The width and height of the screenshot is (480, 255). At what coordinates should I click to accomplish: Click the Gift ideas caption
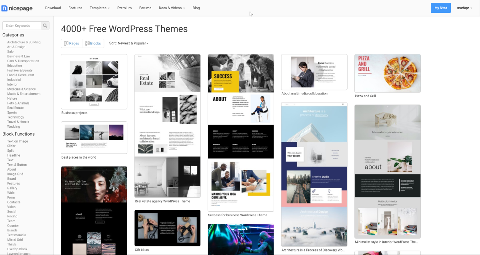(142, 250)
